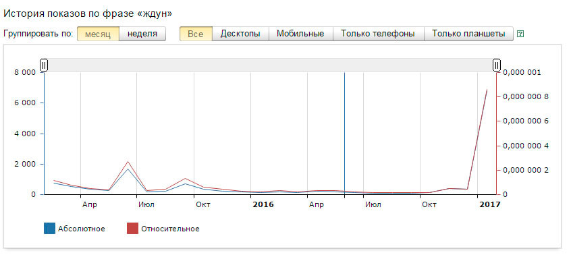Click the heading История показов по фразе
This screenshot has width=571, height=259.
pos(87,13)
